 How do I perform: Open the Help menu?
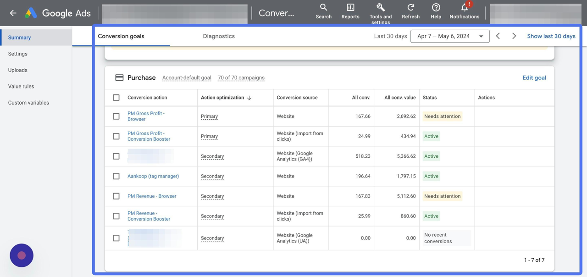coord(436,11)
